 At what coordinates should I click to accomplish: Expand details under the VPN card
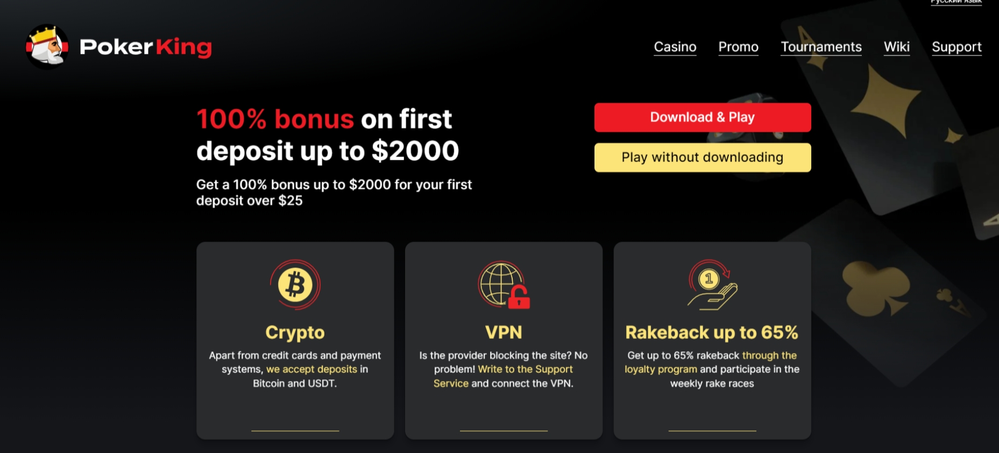tap(504, 431)
